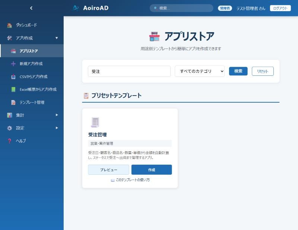Click the plus icon for 新規アプリ作成
The image size is (298, 230).
[x=13, y=63]
